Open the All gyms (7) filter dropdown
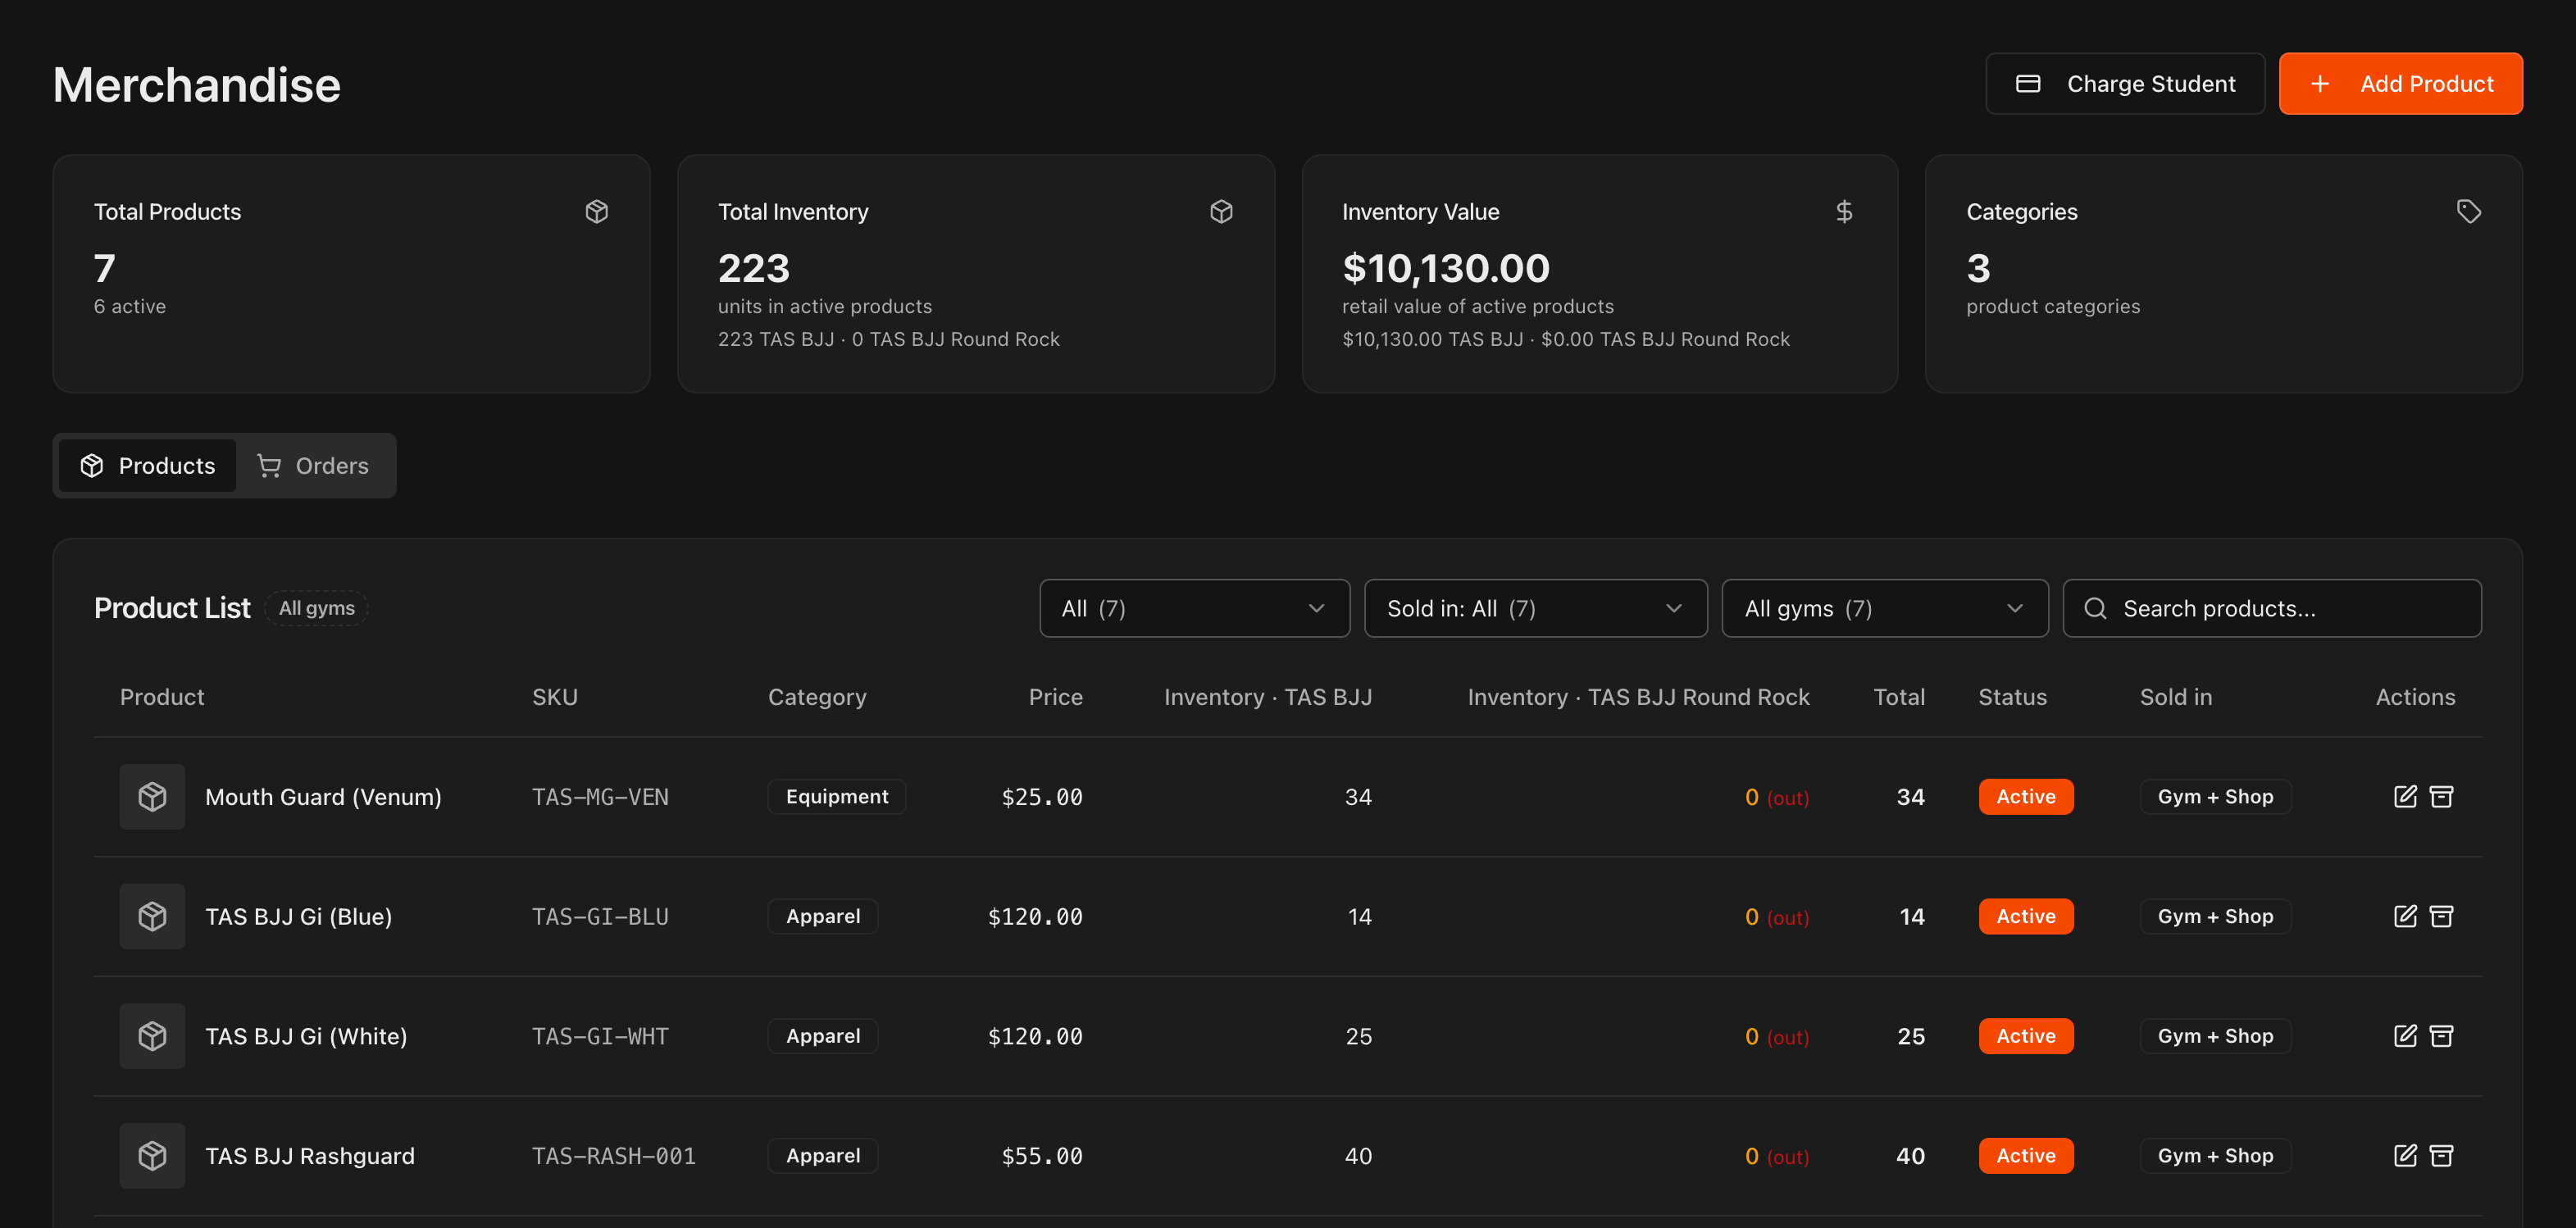Screen dimensions: 2576x1228 click(1884, 608)
